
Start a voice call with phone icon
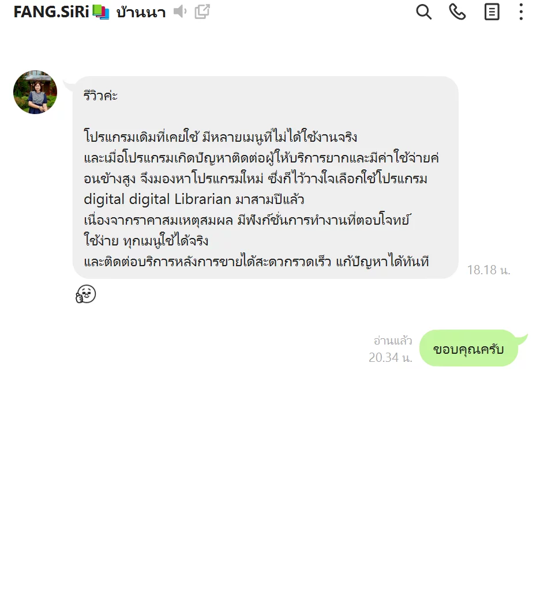click(457, 12)
